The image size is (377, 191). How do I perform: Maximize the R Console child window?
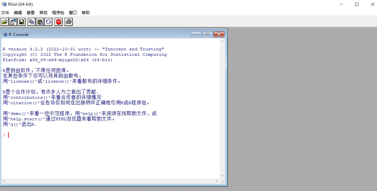coord(207,34)
